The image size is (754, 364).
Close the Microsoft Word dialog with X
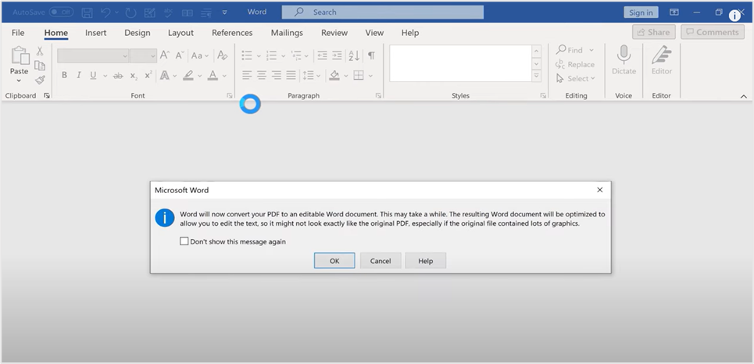click(x=599, y=190)
